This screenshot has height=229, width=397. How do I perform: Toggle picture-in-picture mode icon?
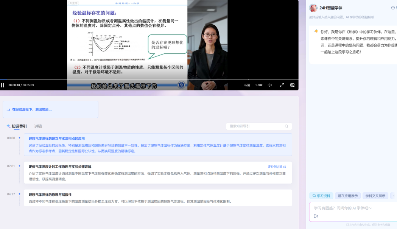pos(292,85)
